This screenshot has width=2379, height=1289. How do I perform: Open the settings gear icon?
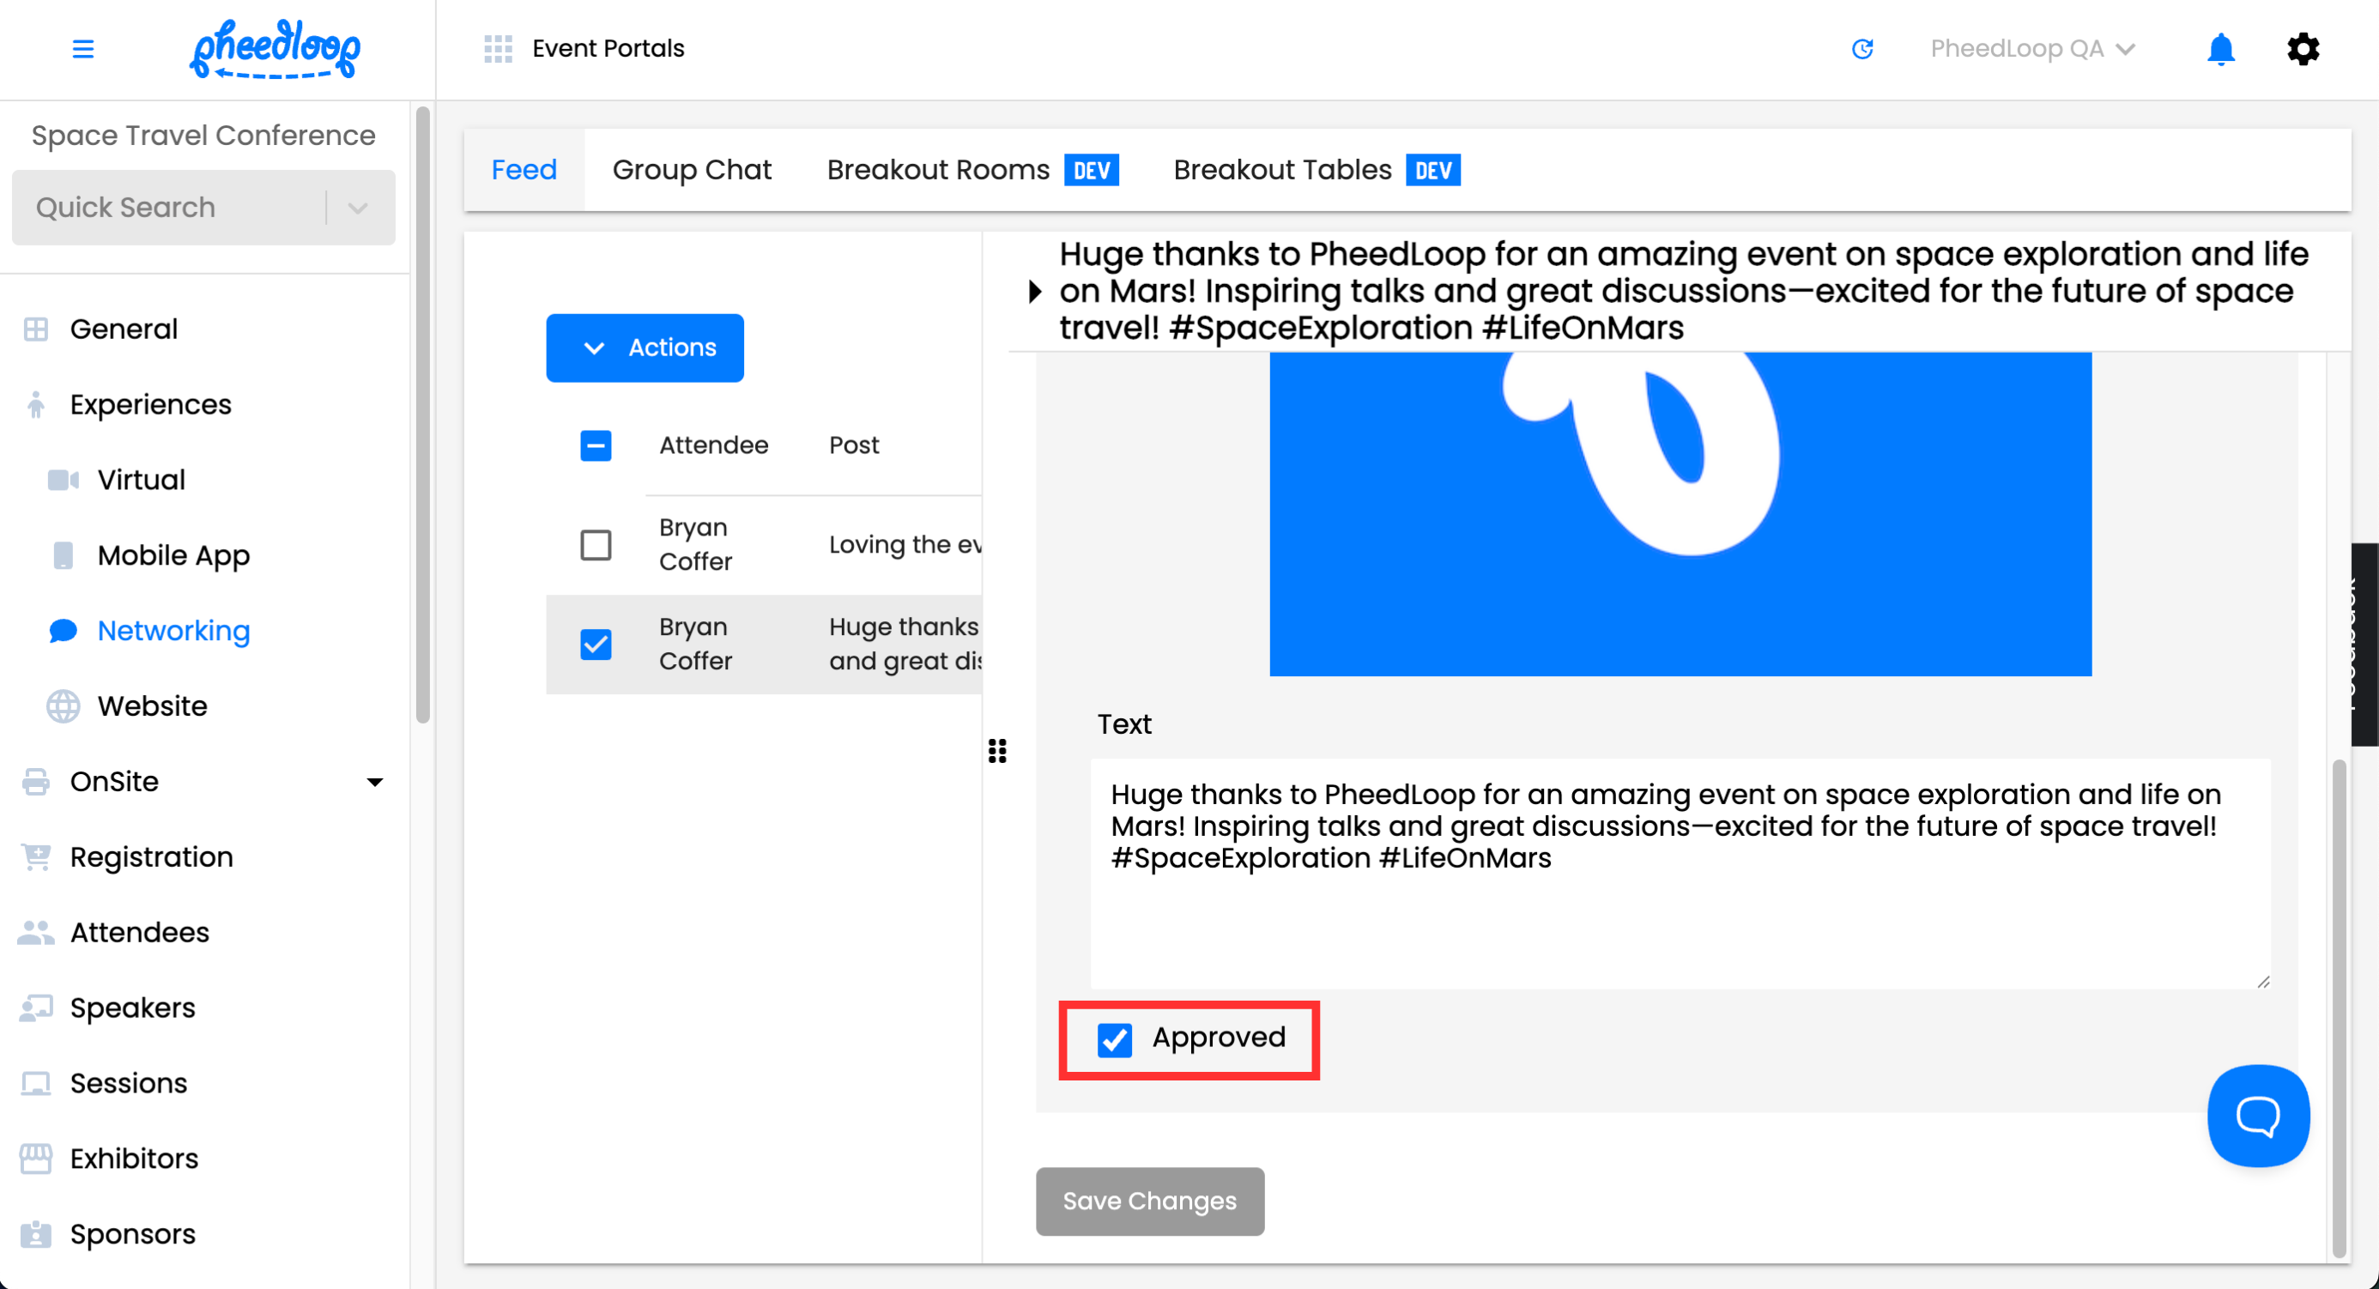pyautogui.click(x=2303, y=49)
